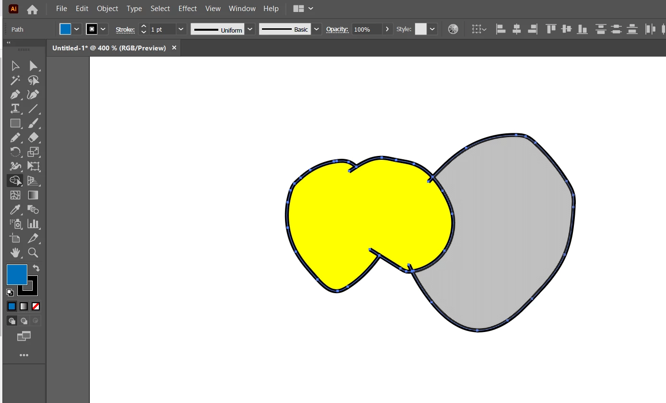This screenshot has width=666, height=403.
Task: Enable Draw Normal mode
Action: pyautogui.click(x=12, y=320)
